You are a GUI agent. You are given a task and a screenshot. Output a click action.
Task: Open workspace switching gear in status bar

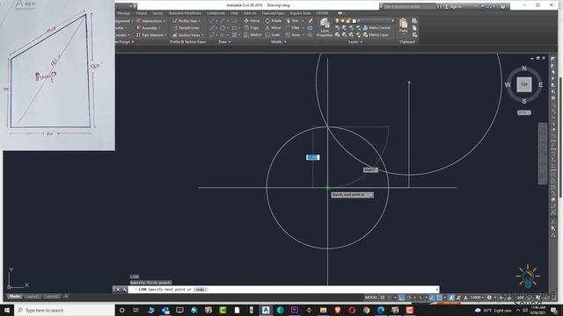(489, 298)
